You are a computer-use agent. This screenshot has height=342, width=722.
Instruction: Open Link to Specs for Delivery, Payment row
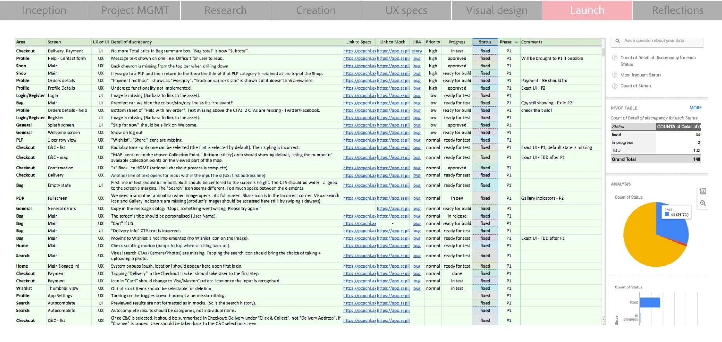359,51
